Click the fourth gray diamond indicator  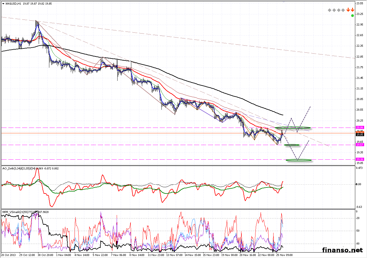[x=343, y=10]
